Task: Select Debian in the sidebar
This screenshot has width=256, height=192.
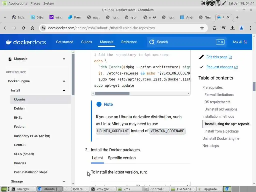Action: tap(19, 108)
